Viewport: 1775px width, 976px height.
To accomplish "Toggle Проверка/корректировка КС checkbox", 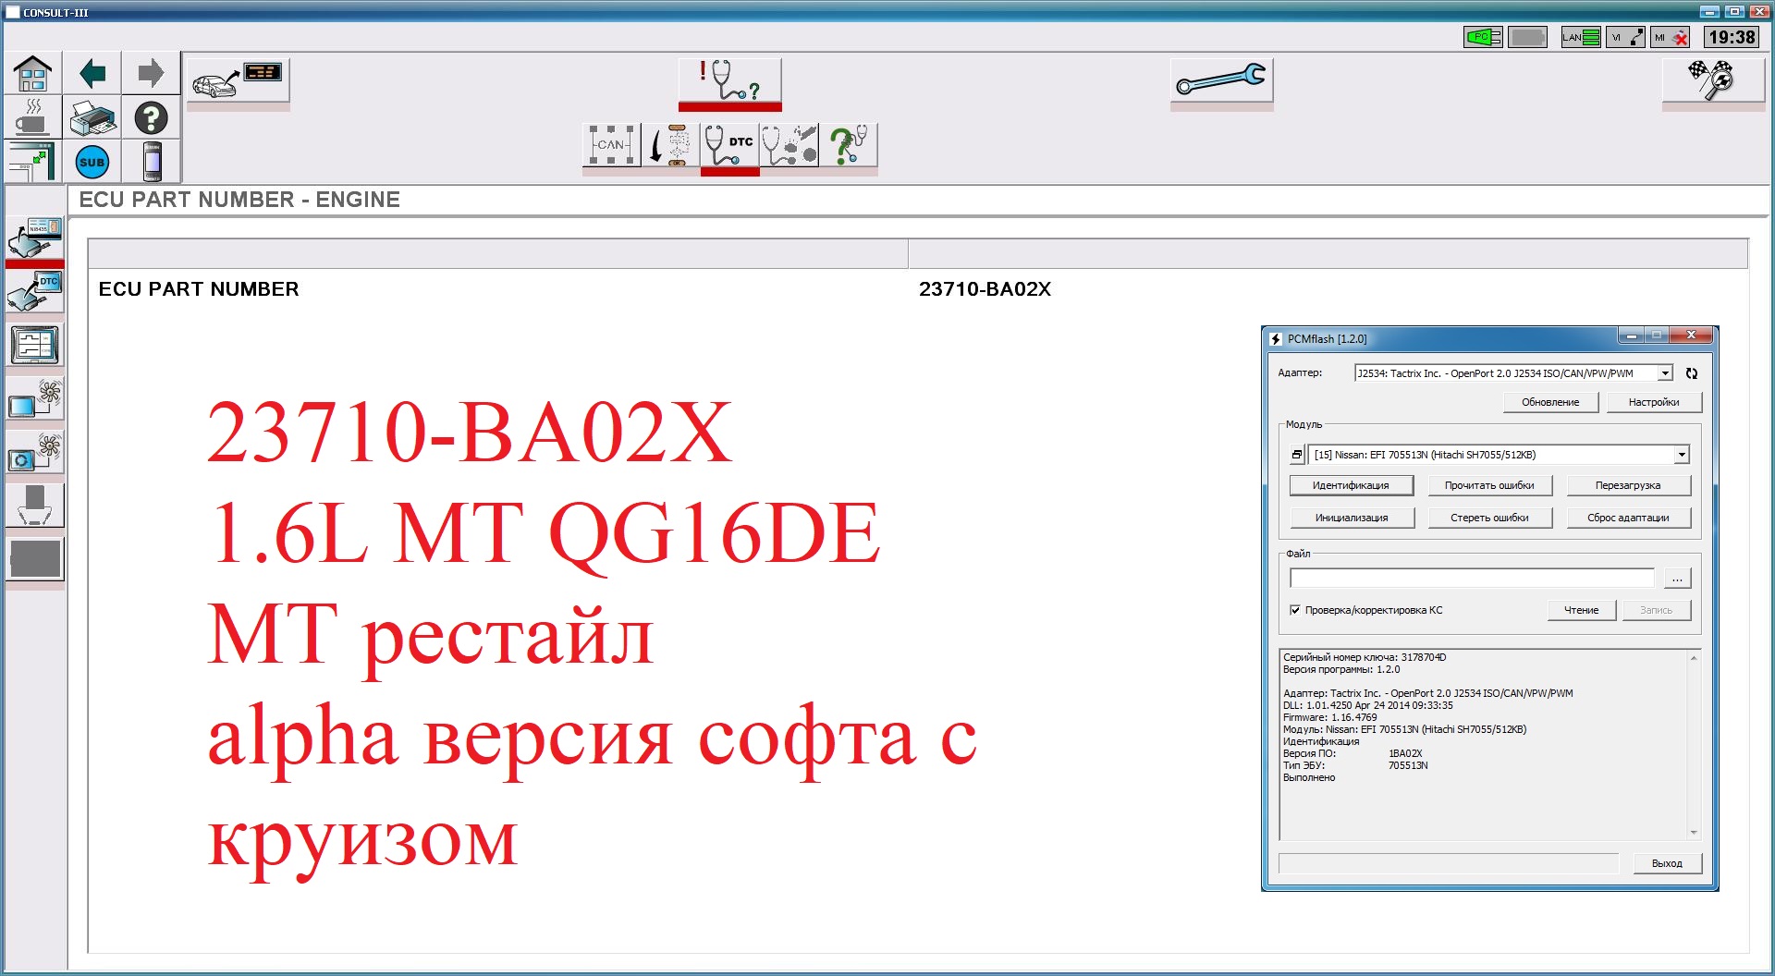I will (x=1295, y=610).
